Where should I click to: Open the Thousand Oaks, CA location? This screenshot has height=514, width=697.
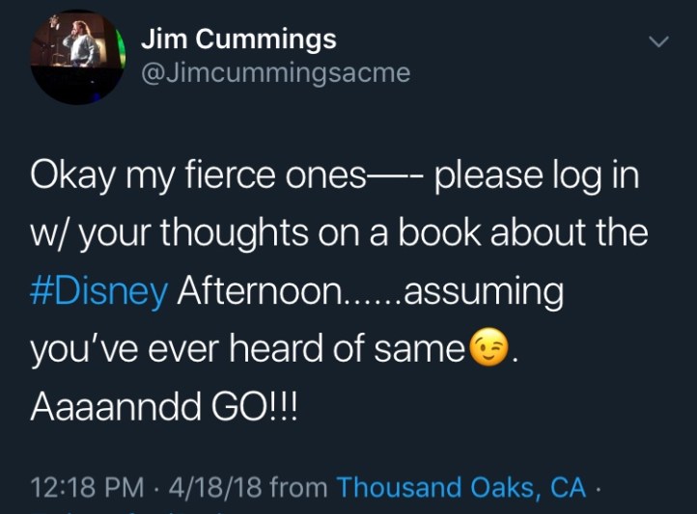[x=460, y=488]
